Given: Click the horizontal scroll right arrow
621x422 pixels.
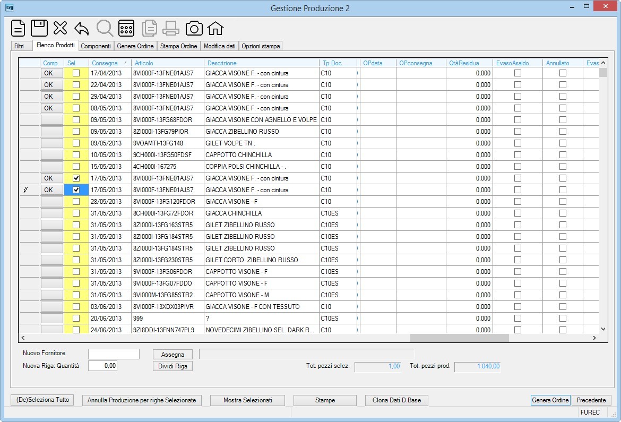Looking at the screenshot, I should [x=594, y=338].
